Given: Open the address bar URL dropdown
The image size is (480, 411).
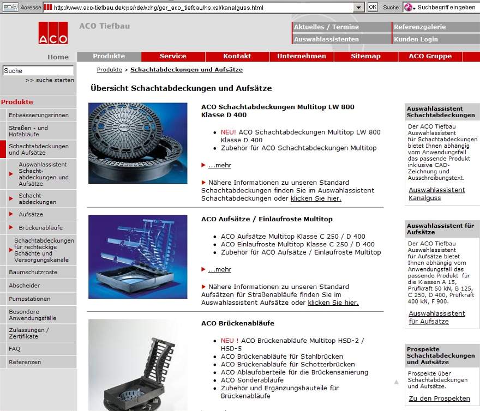Looking at the screenshot, I should 358,7.
